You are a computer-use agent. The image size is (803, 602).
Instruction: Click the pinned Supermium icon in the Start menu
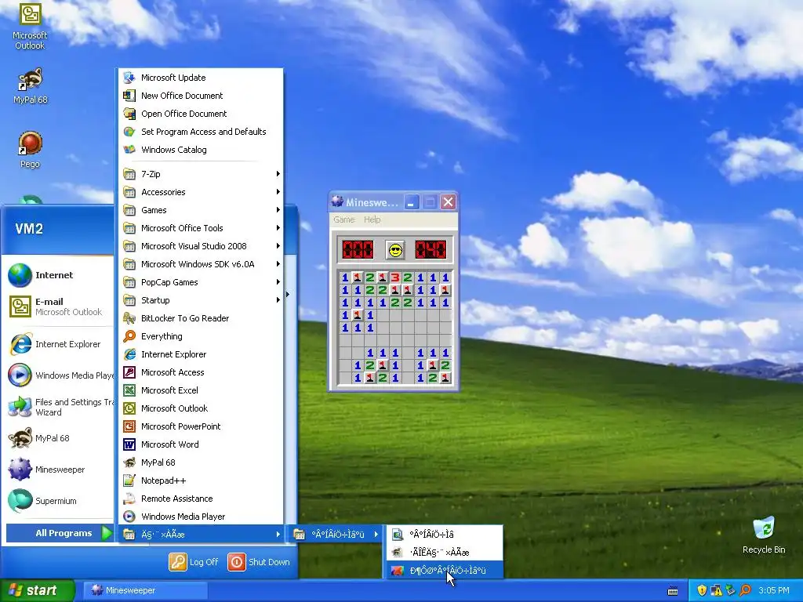20,501
